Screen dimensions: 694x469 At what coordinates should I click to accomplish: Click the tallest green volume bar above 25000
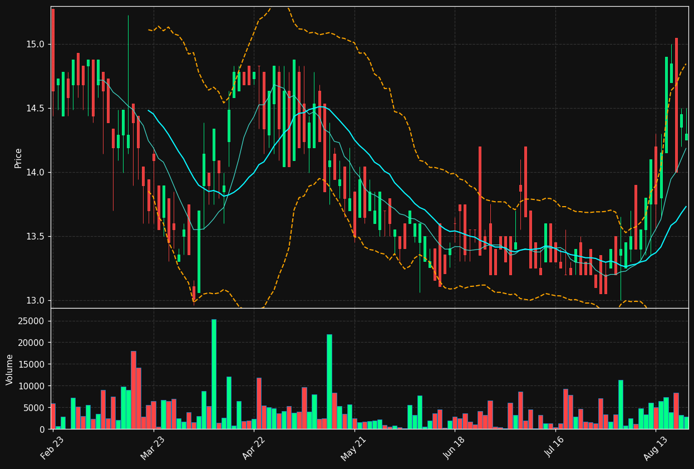click(x=214, y=374)
